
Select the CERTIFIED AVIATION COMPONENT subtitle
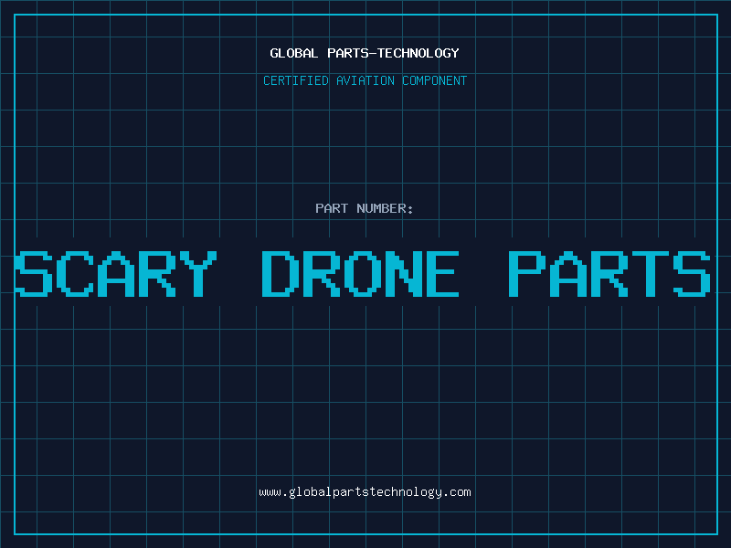tap(365, 80)
